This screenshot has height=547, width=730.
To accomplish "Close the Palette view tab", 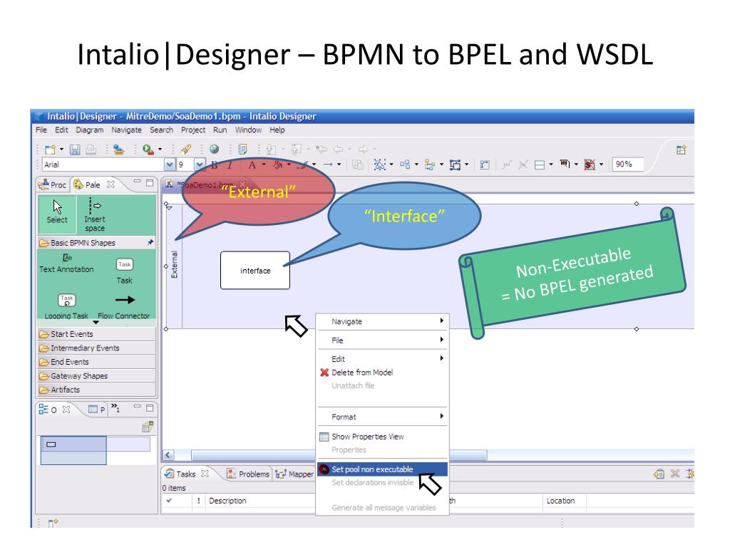I will [110, 184].
